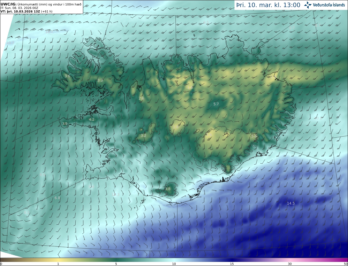This screenshot has width=348, height=266.
Task: Click the colorbar tick label 50
Action: click(x=346, y=264)
